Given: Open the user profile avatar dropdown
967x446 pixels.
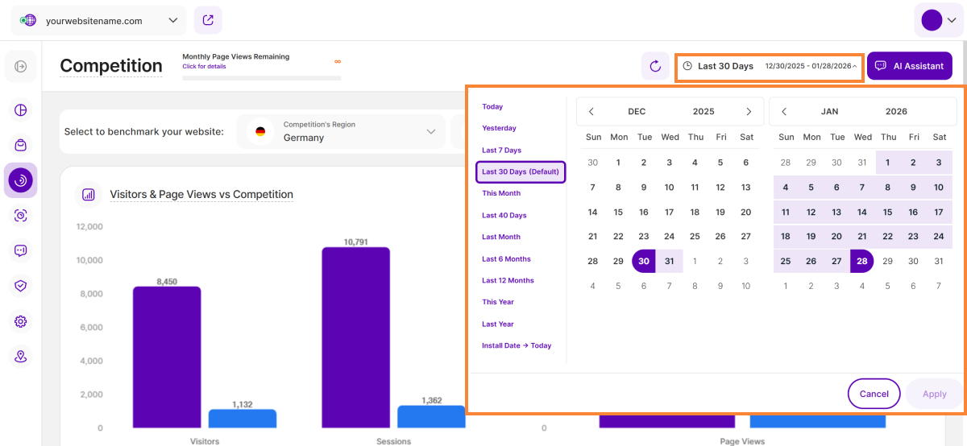Looking at the screenshot, I should click(x=940, y=20).
